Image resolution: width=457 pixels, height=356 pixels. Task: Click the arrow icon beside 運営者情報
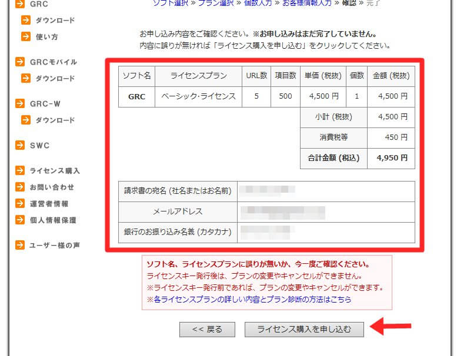click(x=20, y=203)
